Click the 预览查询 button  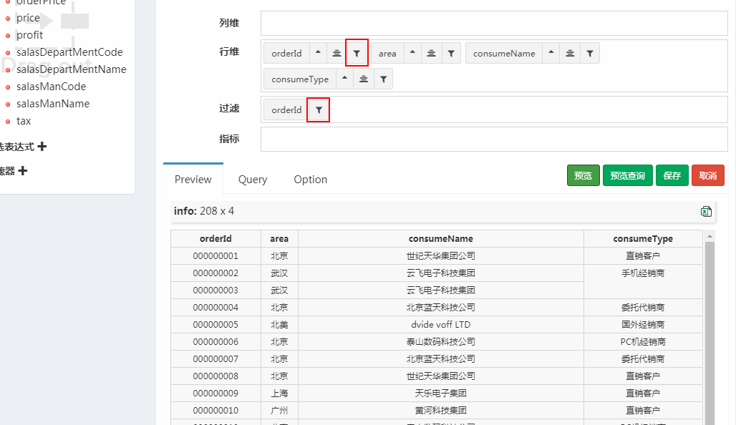pos(628,175)
